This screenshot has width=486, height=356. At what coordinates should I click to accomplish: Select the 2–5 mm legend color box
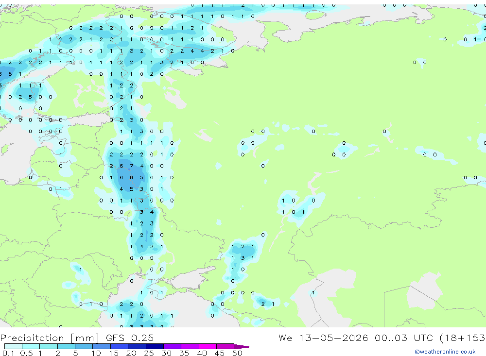66,346
